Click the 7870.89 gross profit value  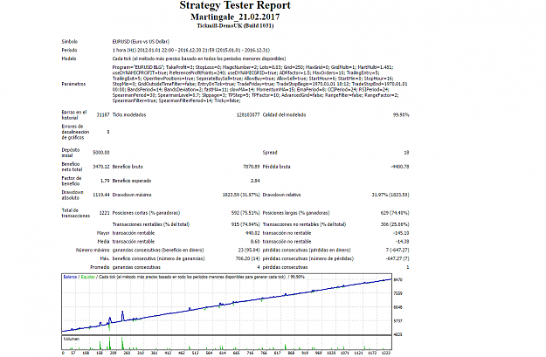[251, 167]
